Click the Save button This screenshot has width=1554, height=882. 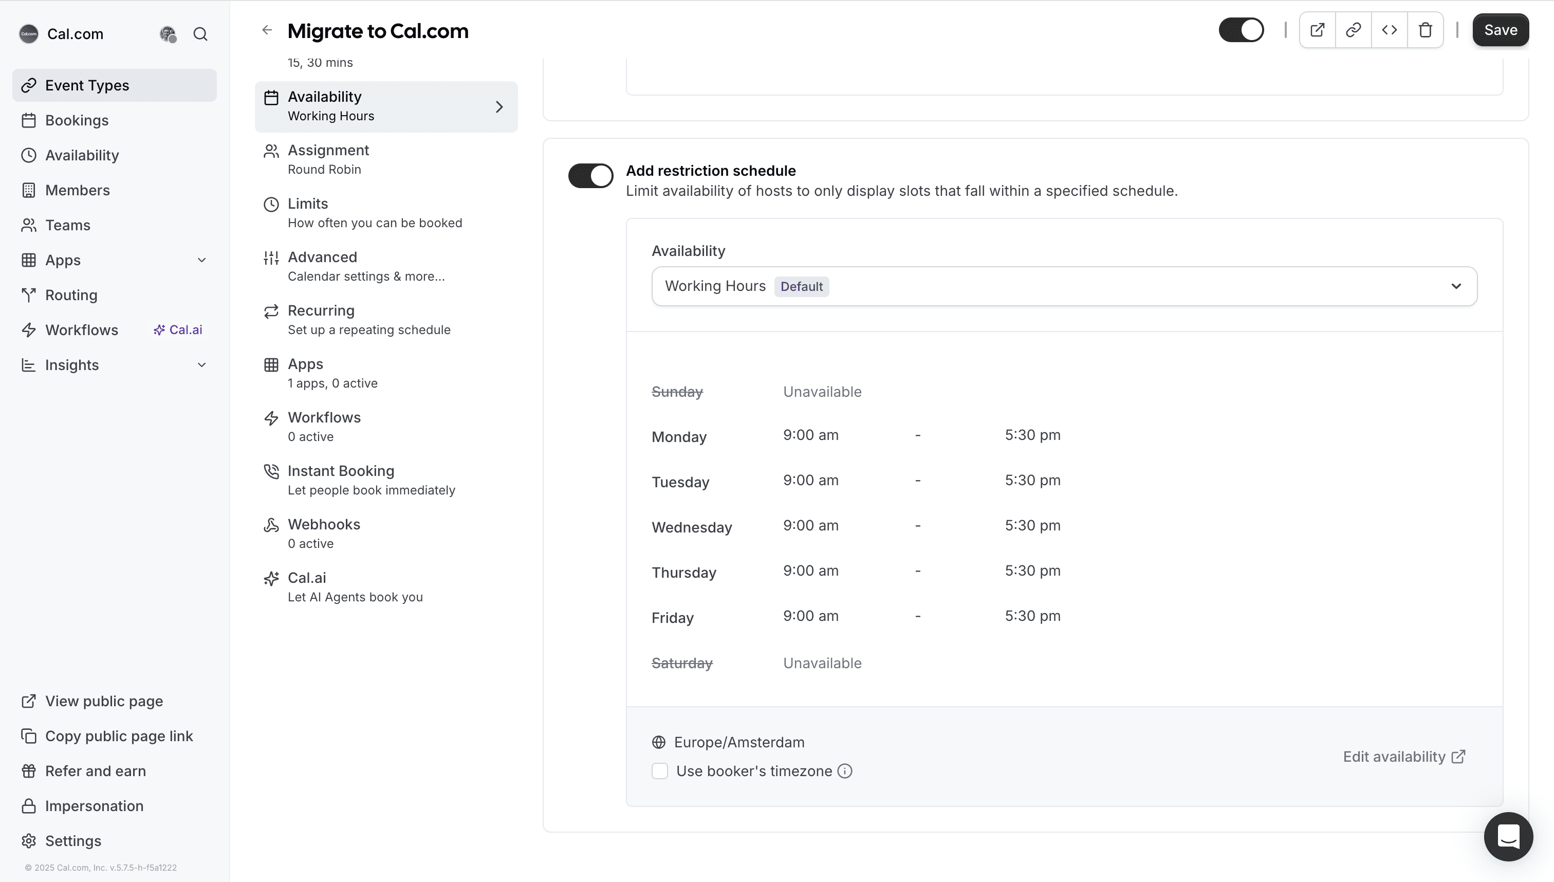pos(1500,30)
